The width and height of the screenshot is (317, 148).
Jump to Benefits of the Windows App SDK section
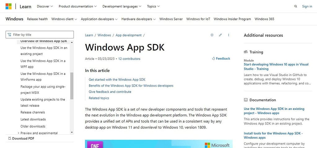pyautogui.click(x=131, y=86)
